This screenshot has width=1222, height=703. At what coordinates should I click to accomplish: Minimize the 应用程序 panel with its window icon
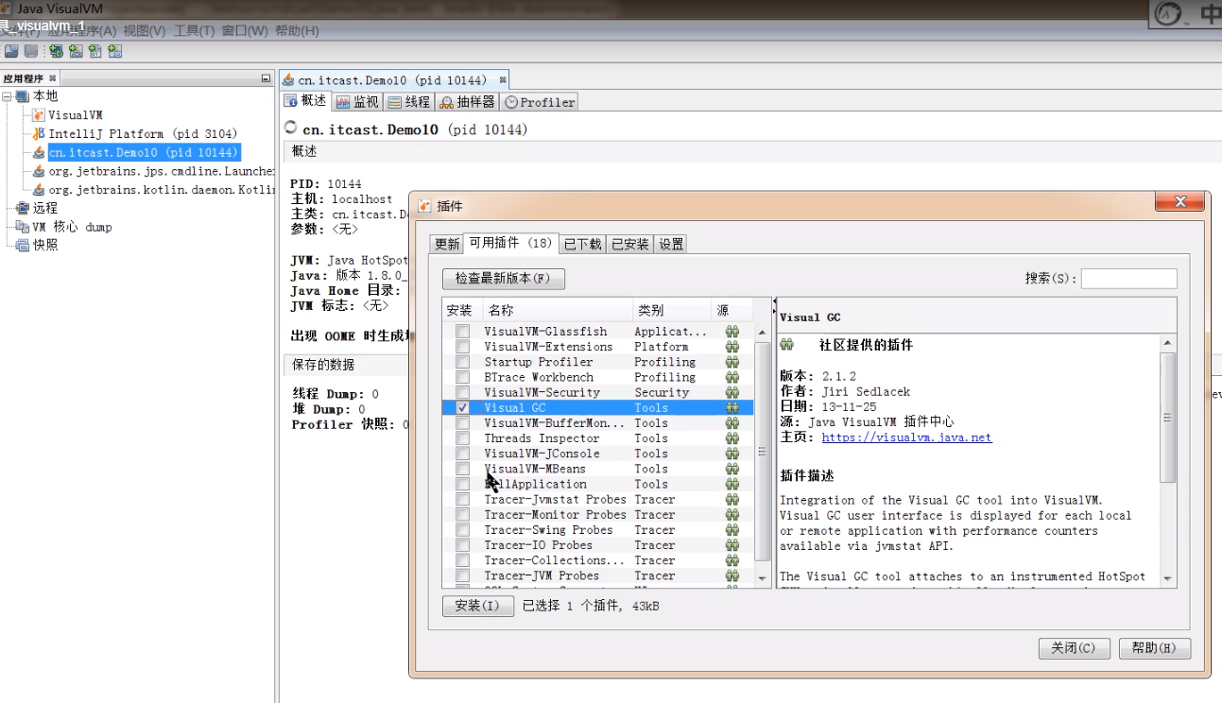pos(267,78)
